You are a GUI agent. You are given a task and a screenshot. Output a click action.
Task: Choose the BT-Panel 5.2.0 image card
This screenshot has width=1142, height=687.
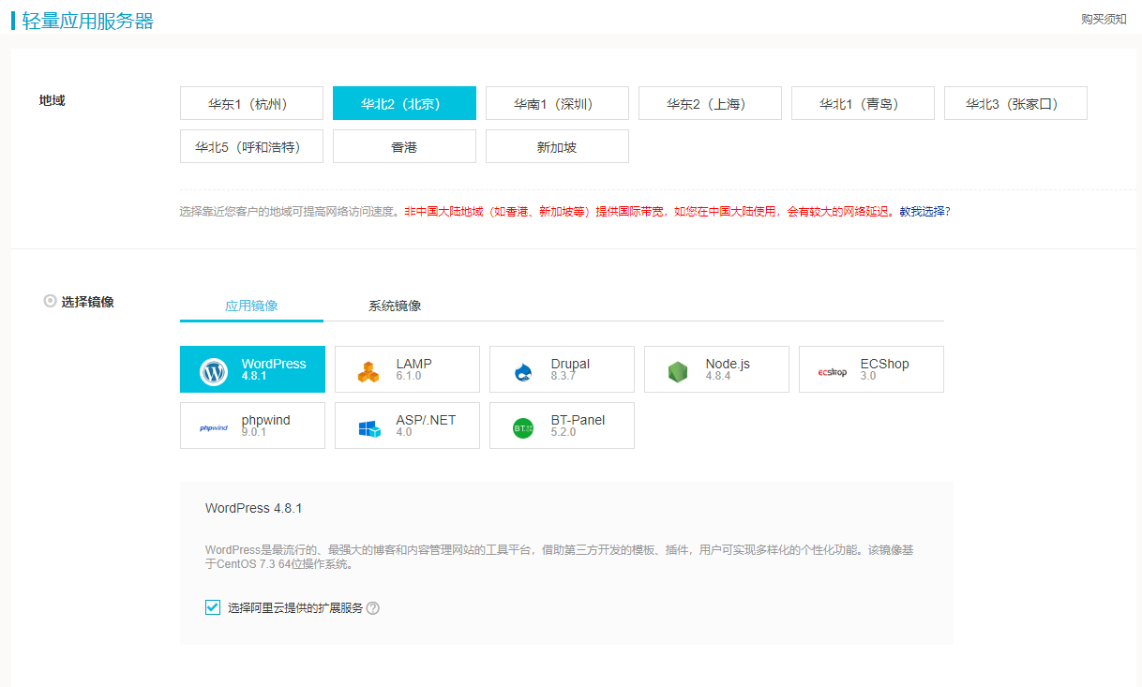562,426
